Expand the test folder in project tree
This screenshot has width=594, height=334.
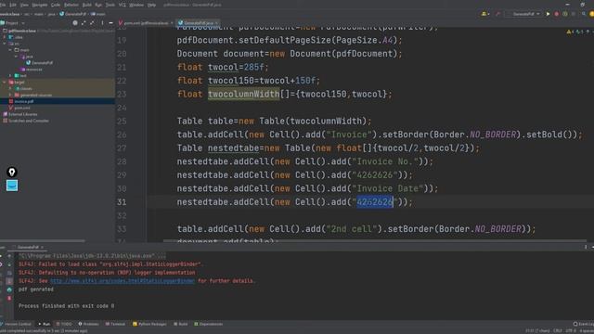(x=10, y=76)
